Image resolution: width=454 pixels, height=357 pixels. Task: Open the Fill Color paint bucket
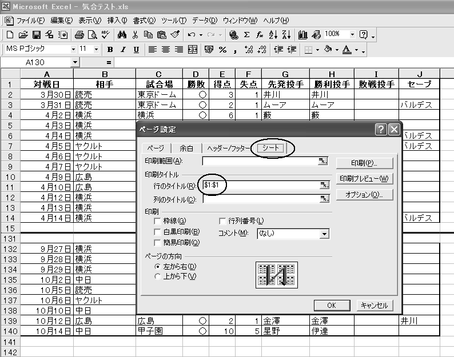click(x=328, y=50)
